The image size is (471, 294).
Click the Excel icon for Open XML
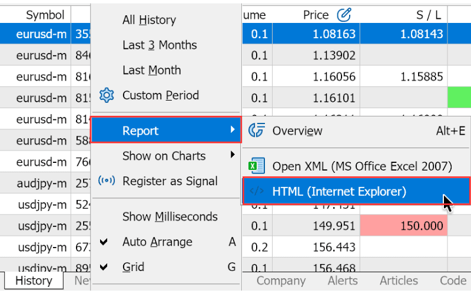click(x=257, y=166)
